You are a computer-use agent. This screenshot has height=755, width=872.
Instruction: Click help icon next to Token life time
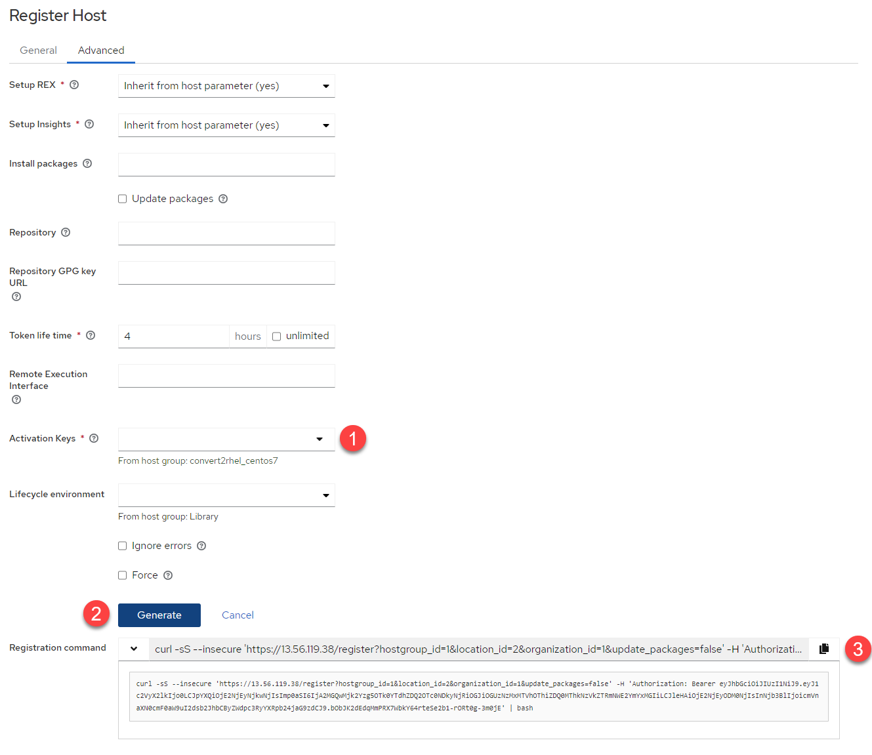91,335
